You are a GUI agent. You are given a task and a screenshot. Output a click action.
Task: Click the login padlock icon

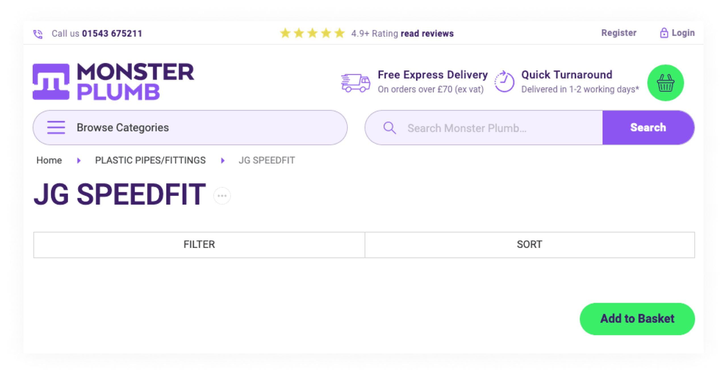(x=664, y=33)
